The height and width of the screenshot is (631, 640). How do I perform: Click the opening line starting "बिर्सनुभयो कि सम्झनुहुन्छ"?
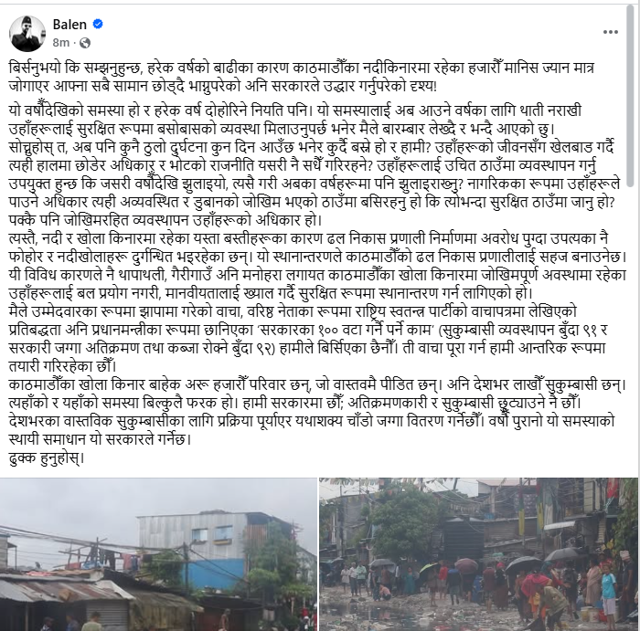(301, 68)
